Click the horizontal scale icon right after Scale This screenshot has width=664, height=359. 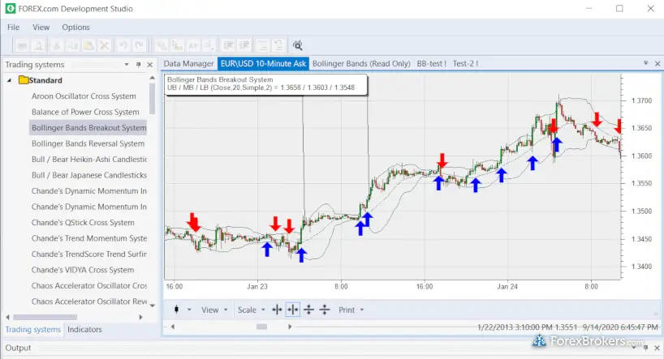[x=277, y=310]
